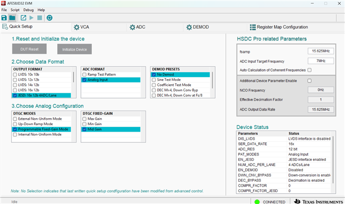Toggle Mid Gain fixed-gain checkbox
345x204 pixels.
point(84,130)
